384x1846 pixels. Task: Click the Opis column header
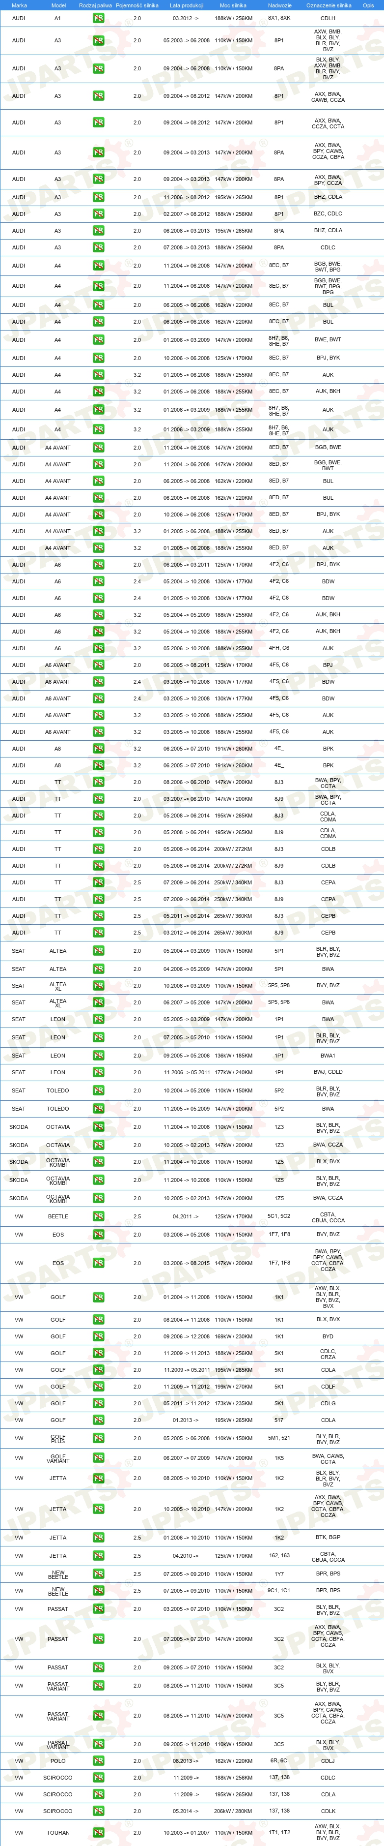pyautogui.click(x=368, y=5)
